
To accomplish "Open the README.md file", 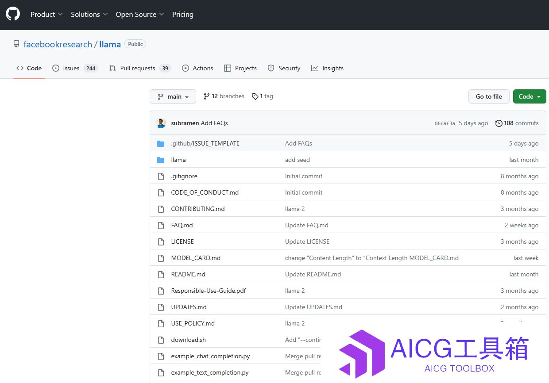I will tap(188, 275).
